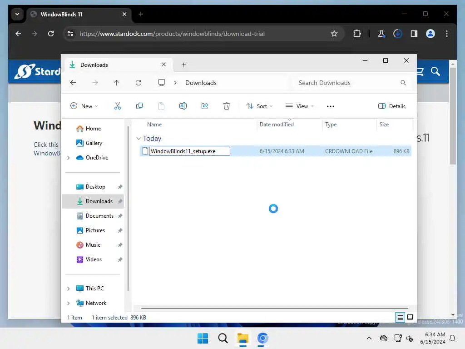The width and height of the screenshot is (465, 349).
Task: Toggle the Details pane
Action: 391,106
